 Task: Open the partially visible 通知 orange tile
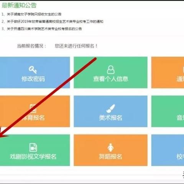click(x=168, y=72)
